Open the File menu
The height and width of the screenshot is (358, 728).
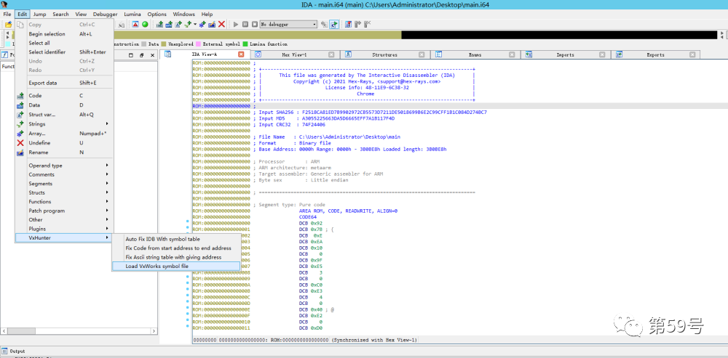click(x=7, y=15)
